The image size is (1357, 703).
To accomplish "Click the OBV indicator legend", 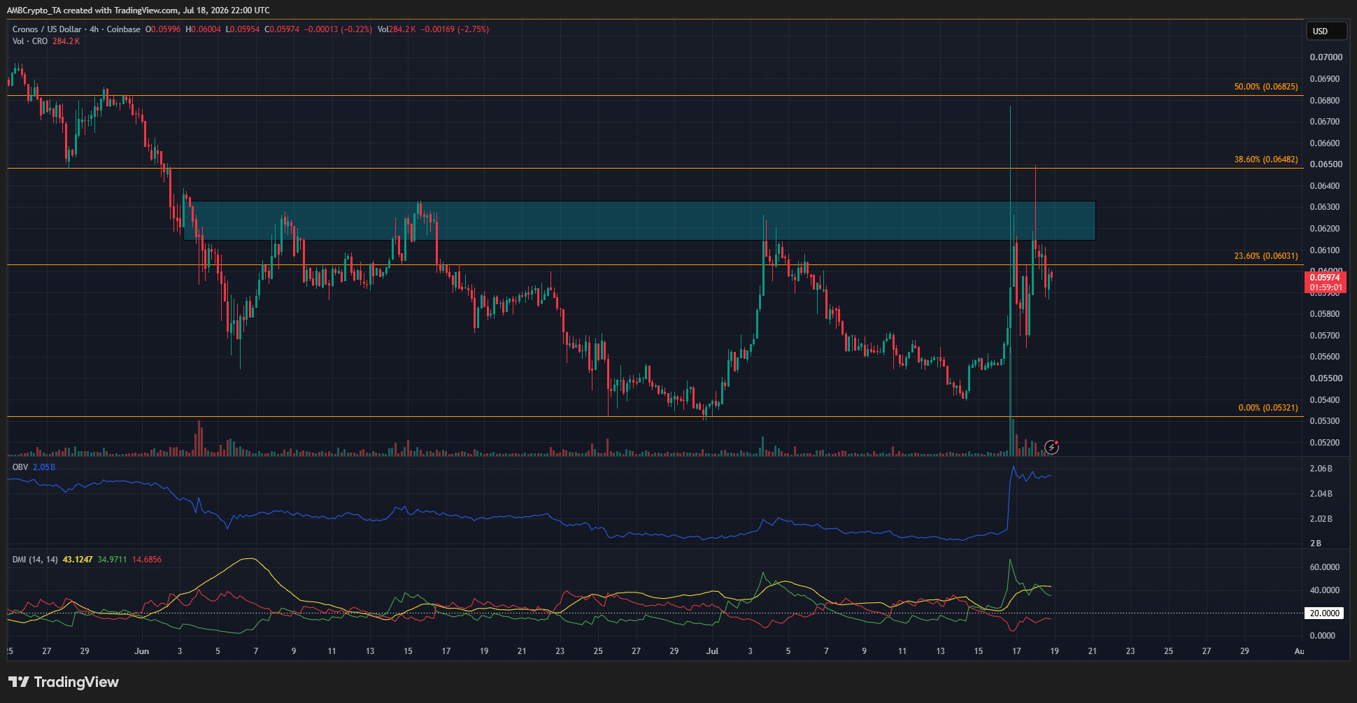I will pyautogui.click(x=20, y=467).
